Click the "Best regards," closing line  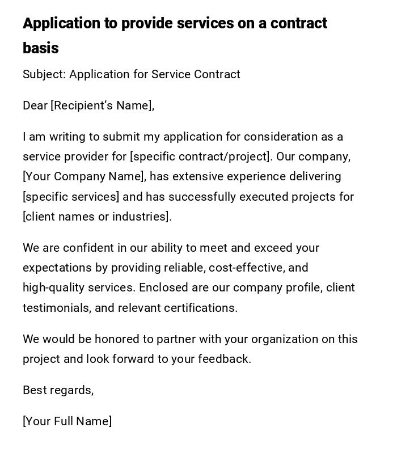pyautogui.click(x=58, y=390)
